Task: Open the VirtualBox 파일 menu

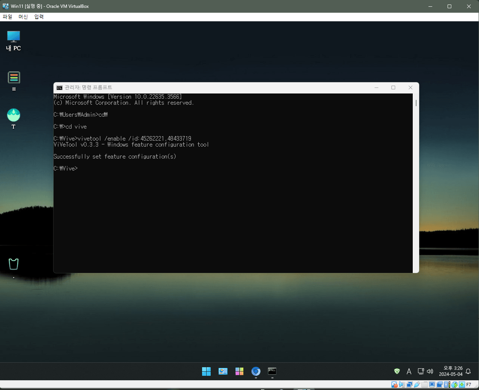Action: [x=7, y=17]
